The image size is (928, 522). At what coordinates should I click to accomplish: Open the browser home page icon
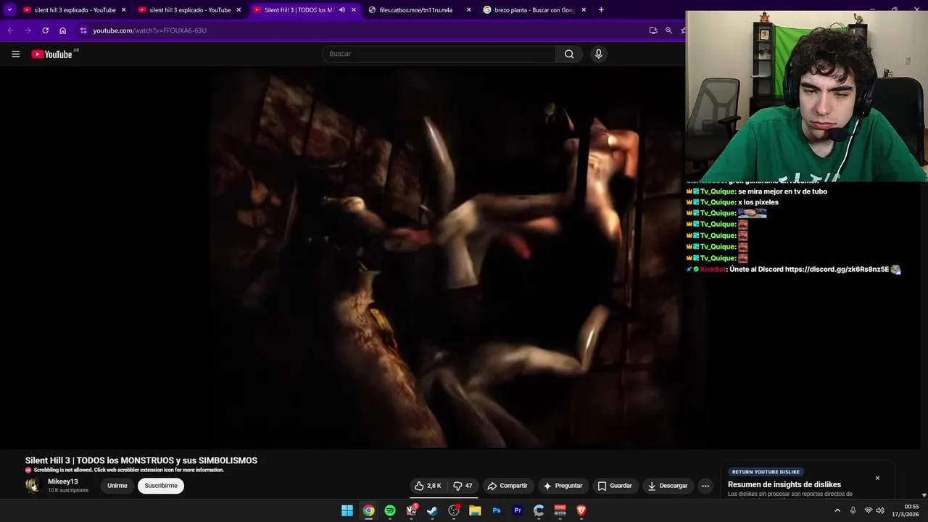click(x=63, y=30)
